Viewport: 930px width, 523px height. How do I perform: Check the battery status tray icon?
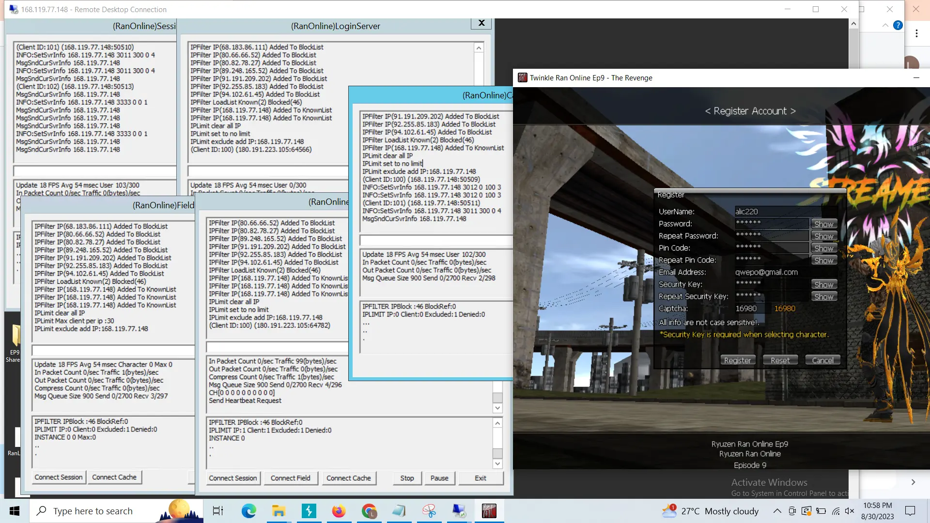(x=821, y=511)
